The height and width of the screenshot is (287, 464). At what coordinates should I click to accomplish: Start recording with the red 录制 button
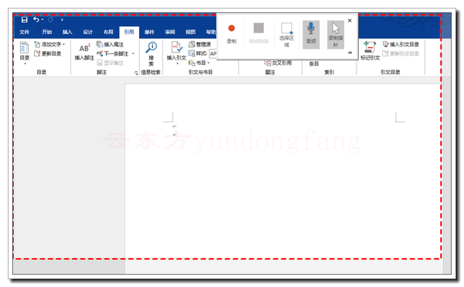pos(231,34)
